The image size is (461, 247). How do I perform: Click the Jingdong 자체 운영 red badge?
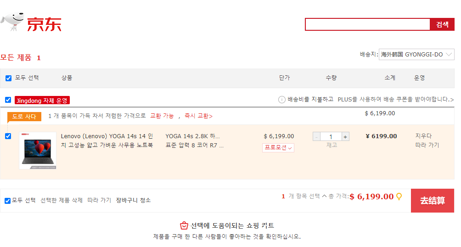(42, 100)
